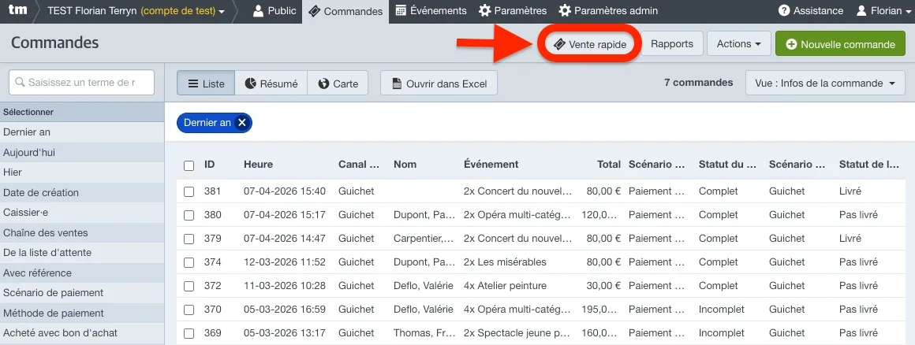Check the box for order 381
This screenshot has width=915, height=345.
coord(189,191)
